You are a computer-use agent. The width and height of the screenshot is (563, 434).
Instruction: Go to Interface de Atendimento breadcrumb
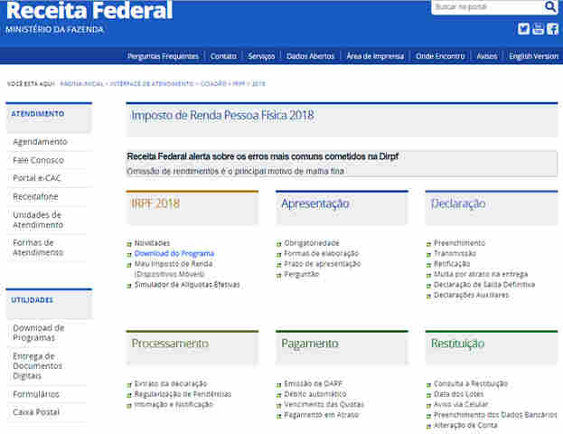coord(152,84)
